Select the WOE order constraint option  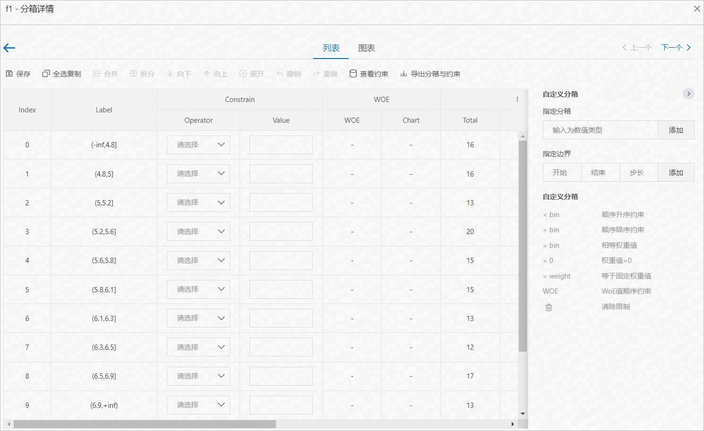pyautogui.click(x=550, y=291)
